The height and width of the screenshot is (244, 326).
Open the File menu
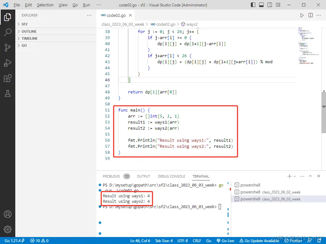tap(17, 5)
